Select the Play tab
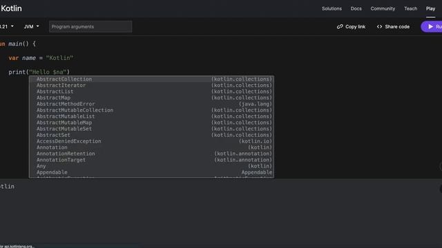Image resolution: width=442 pixels, height=248 pixels. click(430, 8)
